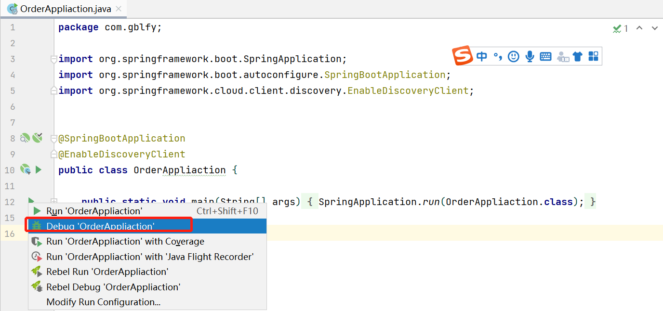Click SpringApplication.run call on line 12

(378, 202)
